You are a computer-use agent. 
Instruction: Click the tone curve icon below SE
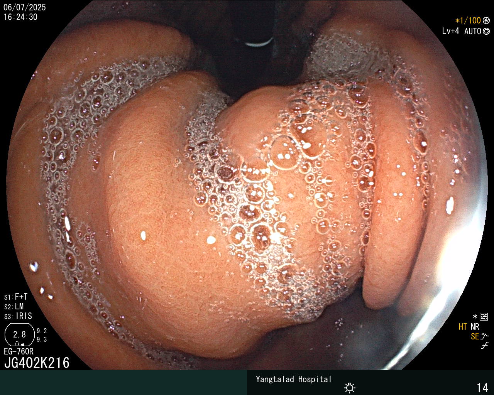485,345
